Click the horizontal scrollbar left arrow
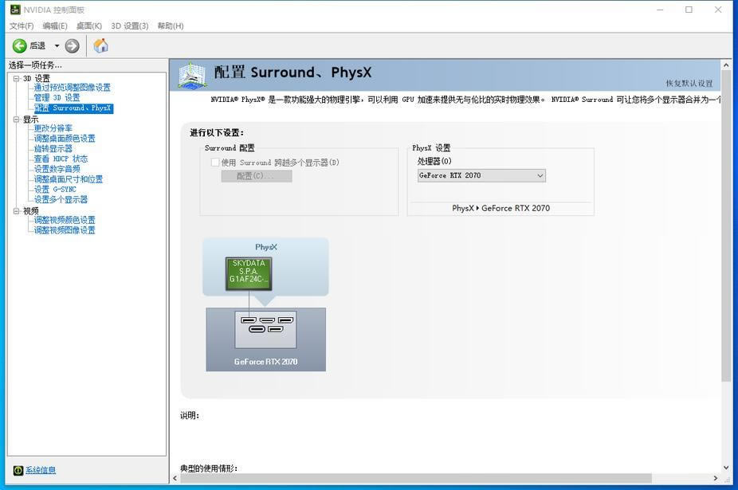Screen dimensions: 738x490 (x=175, y=478)
